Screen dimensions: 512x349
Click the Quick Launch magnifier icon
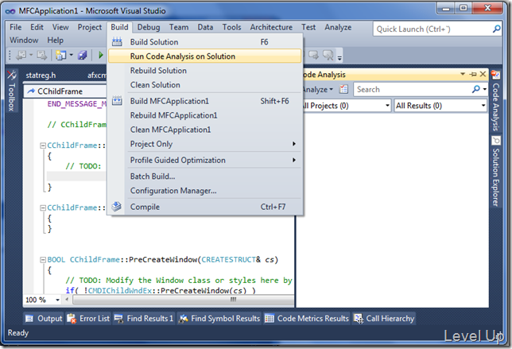click(496, 29)
